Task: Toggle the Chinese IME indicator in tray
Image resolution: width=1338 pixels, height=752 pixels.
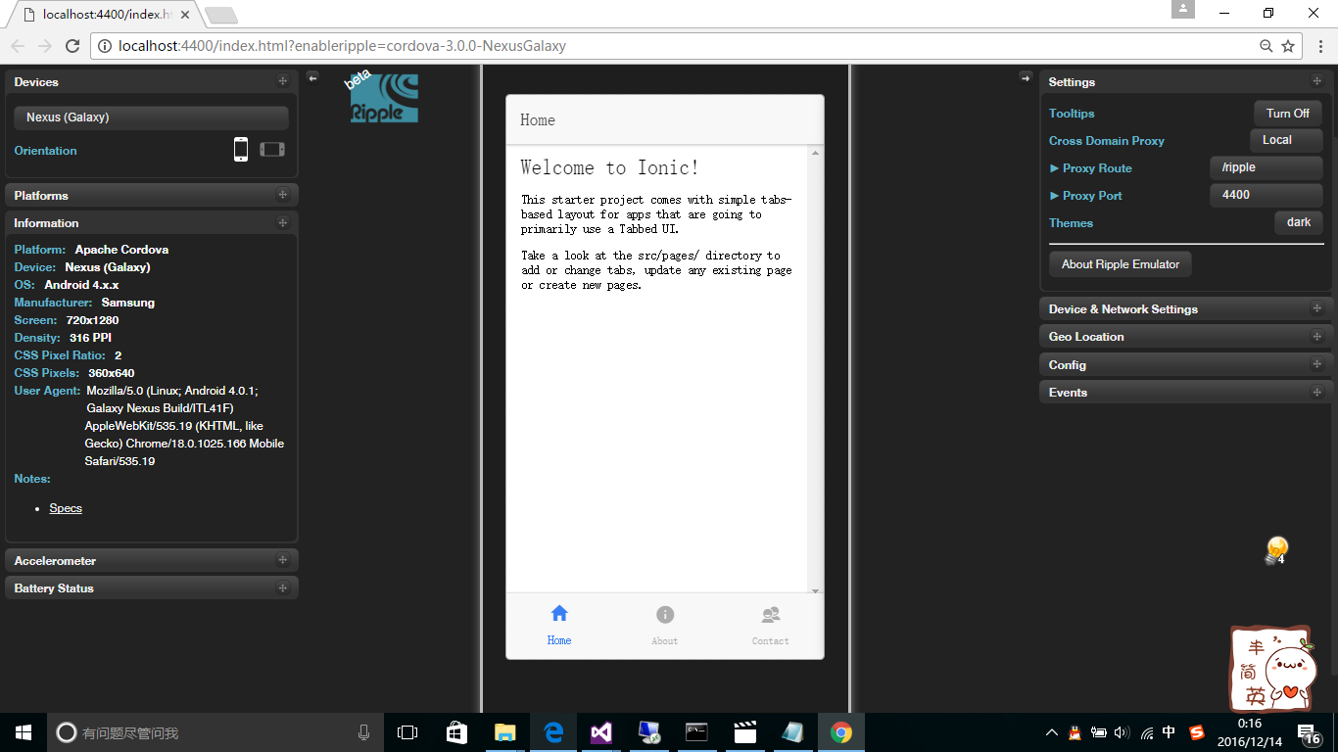Action: tap(1169, 732)
